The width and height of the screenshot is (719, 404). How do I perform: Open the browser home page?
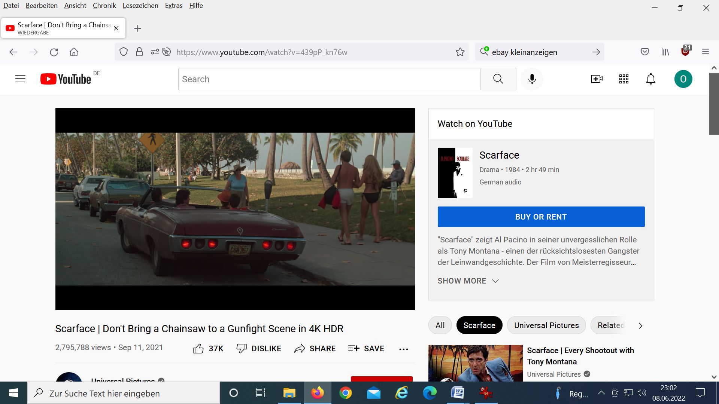tap(74, 52)
